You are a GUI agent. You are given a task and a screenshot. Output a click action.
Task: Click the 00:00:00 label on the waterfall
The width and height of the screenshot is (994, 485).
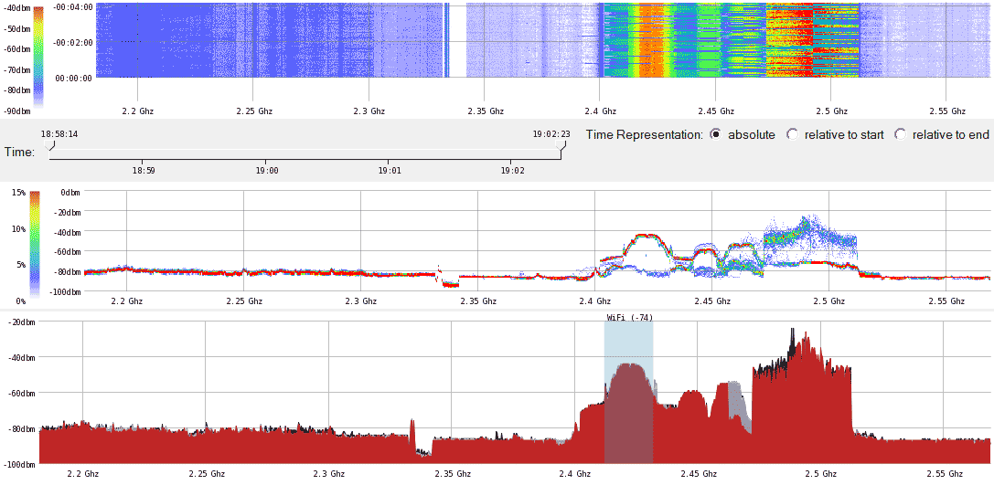[75, 78]
